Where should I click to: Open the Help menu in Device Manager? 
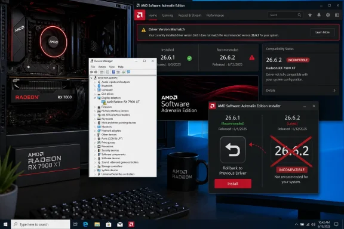pyautogui.click(x=121, y=67)
